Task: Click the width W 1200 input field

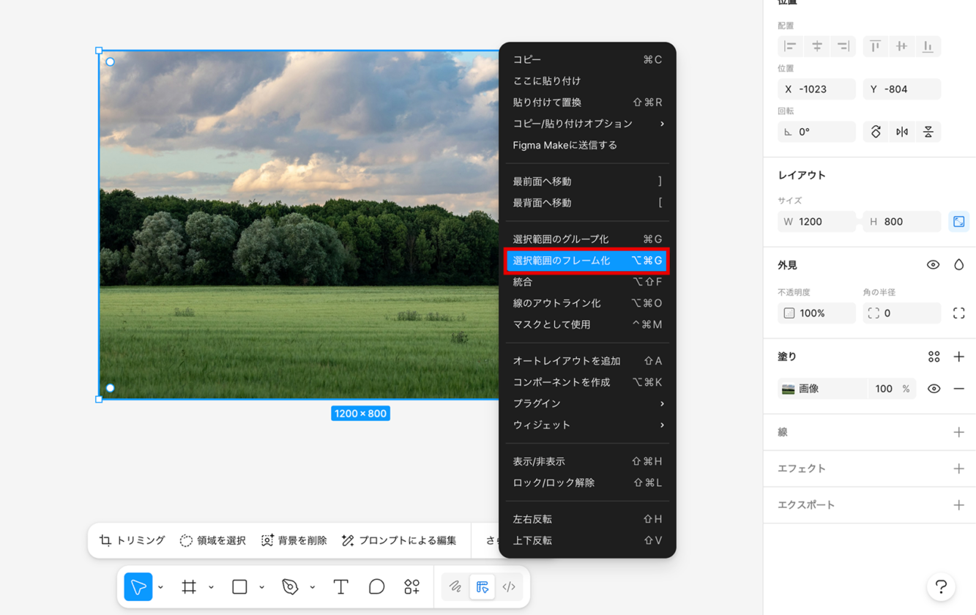Action: pos(819,222)
